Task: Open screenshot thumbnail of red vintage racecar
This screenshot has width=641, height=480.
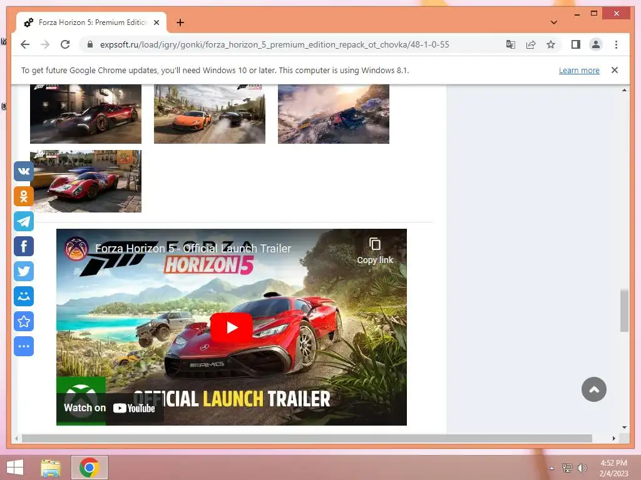Action: point(86,181)
